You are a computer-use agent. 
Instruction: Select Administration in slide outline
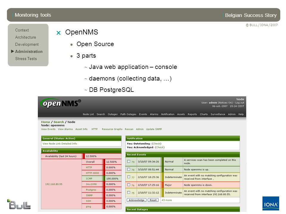point(29,51)
